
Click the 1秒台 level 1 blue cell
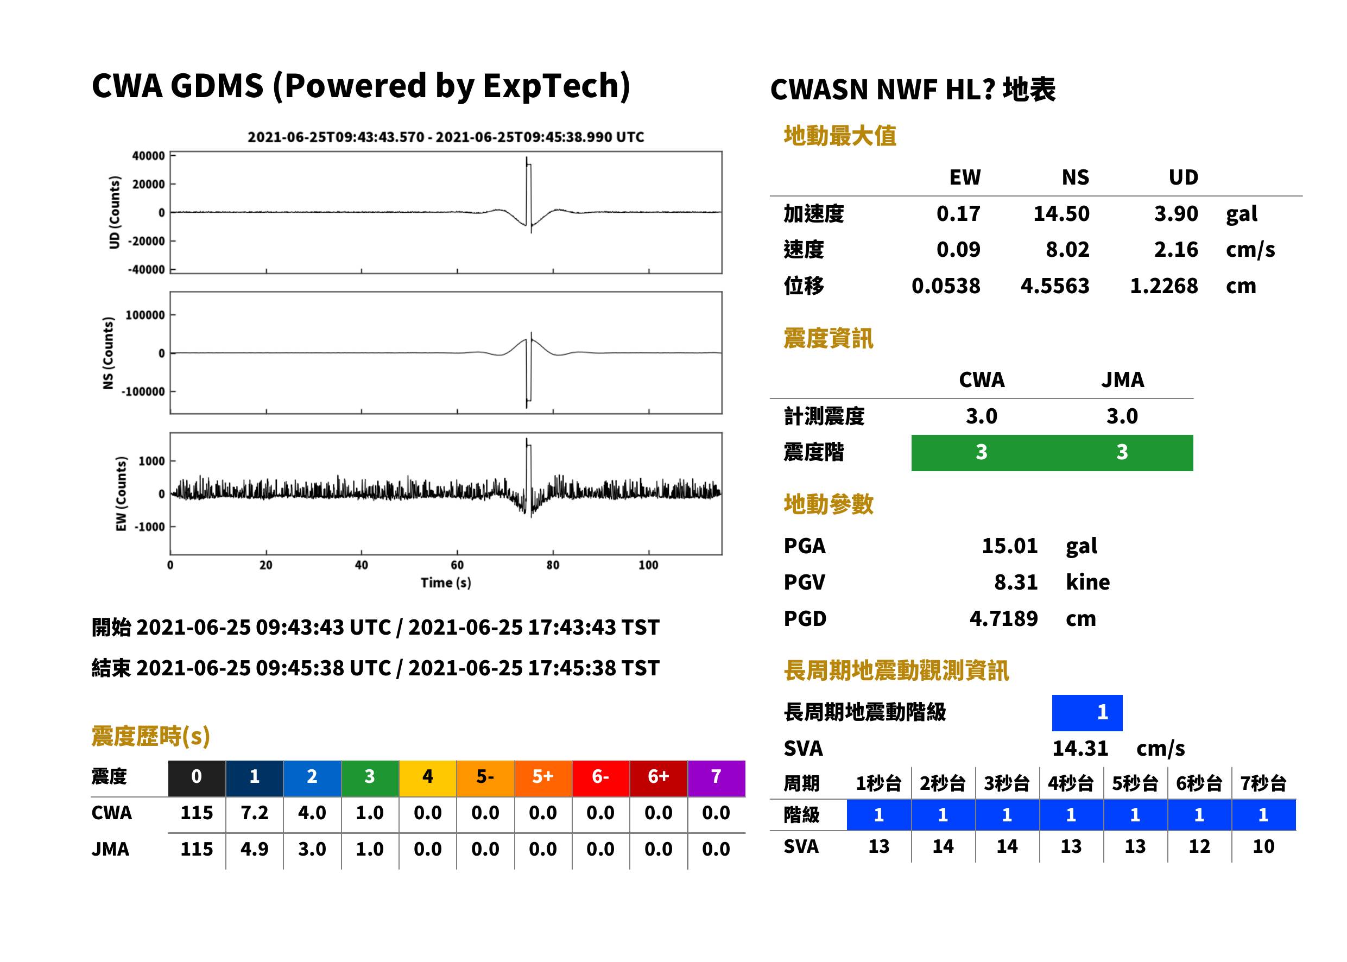(879, 815)
